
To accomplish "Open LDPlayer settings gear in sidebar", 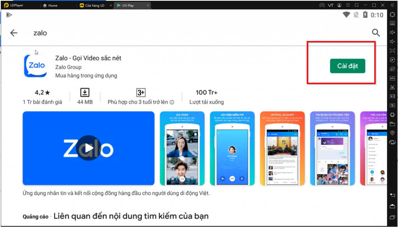I will click(x=393, y=15).
